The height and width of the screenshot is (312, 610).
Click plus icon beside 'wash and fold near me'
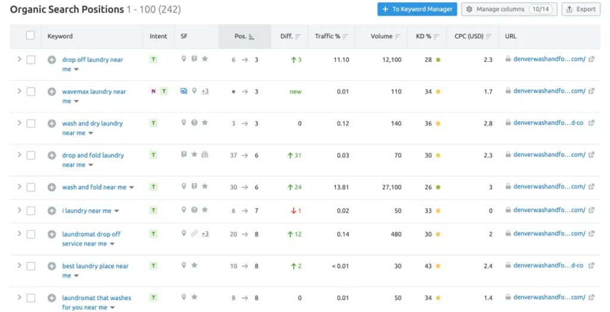click(52, 187)
